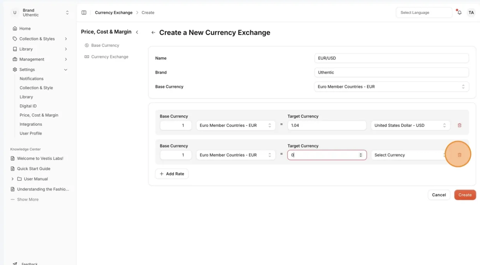Collapse the Settings submenu chevron
The height and width of the screenshot is (265, 480).
(66, 70)
